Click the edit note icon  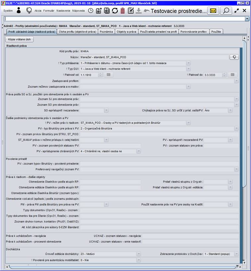click(130, 11)
